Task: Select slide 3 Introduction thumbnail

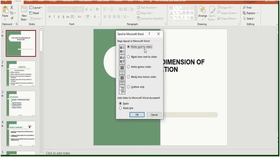Action: tap(21, 104)
